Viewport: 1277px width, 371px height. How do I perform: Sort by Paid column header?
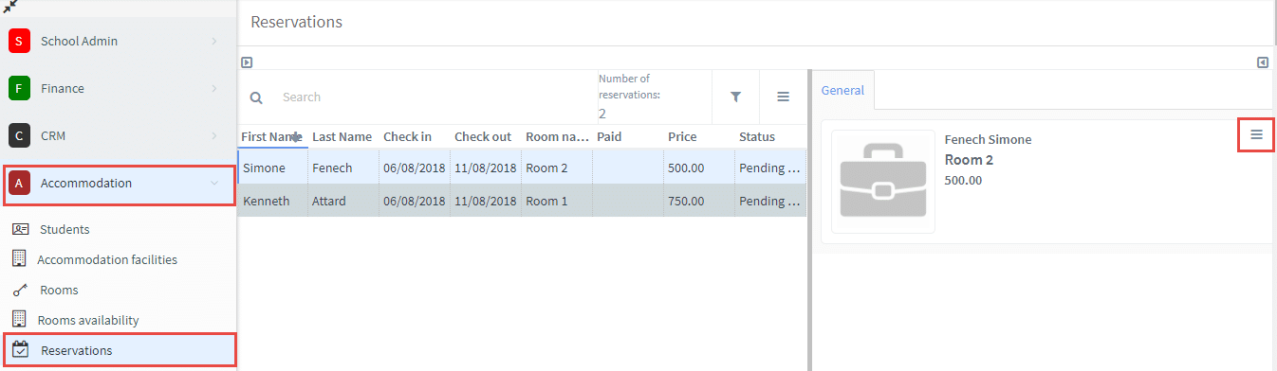pyautogui.click(x=628, y=137)
